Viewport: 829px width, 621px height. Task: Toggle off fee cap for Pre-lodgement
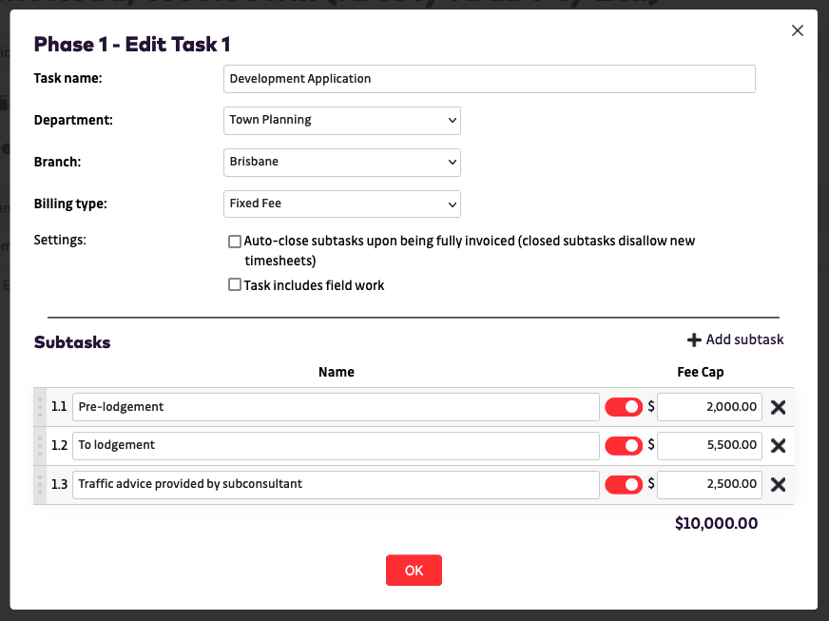(x=624, y=407)
